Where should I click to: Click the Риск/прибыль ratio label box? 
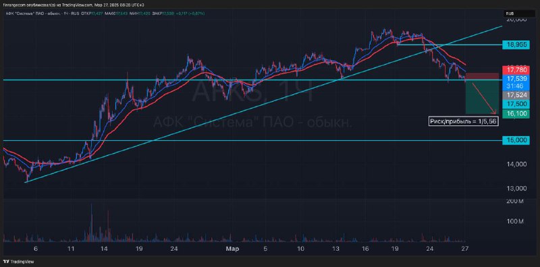coord(464,121)
